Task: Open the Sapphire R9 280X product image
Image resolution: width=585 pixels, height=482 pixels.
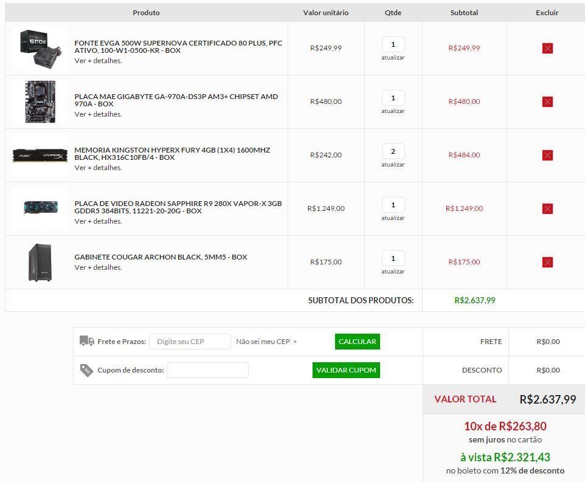Action: coord(41,208)
